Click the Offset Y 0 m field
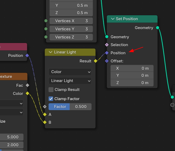Screen dimensions: 175x151 [x=132, y=75]
